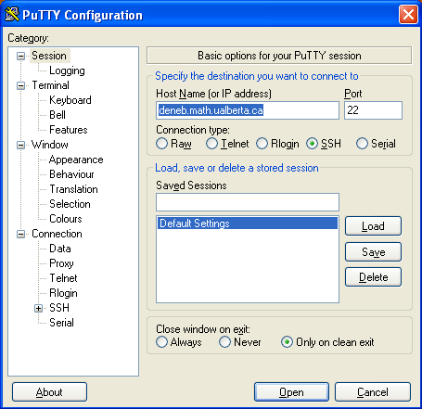
Task: Open the Selection settings category
Action: tap(70, 204)
